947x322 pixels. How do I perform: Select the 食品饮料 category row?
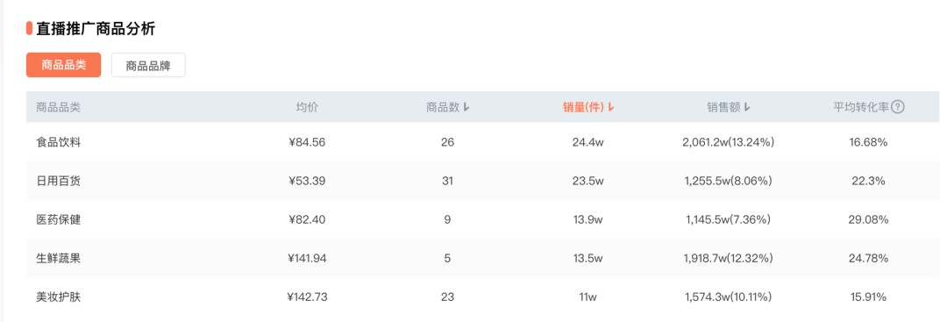click(482, 142)
